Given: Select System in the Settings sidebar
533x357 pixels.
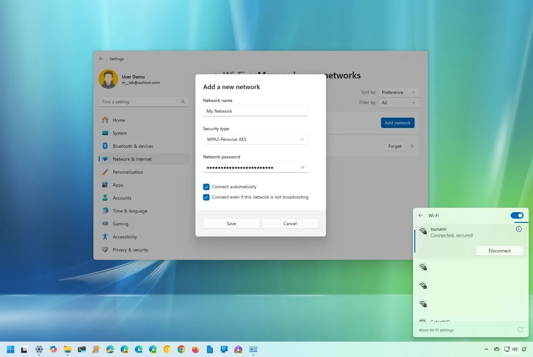Looking at the screenshot, I should click(x=144, y=133).
